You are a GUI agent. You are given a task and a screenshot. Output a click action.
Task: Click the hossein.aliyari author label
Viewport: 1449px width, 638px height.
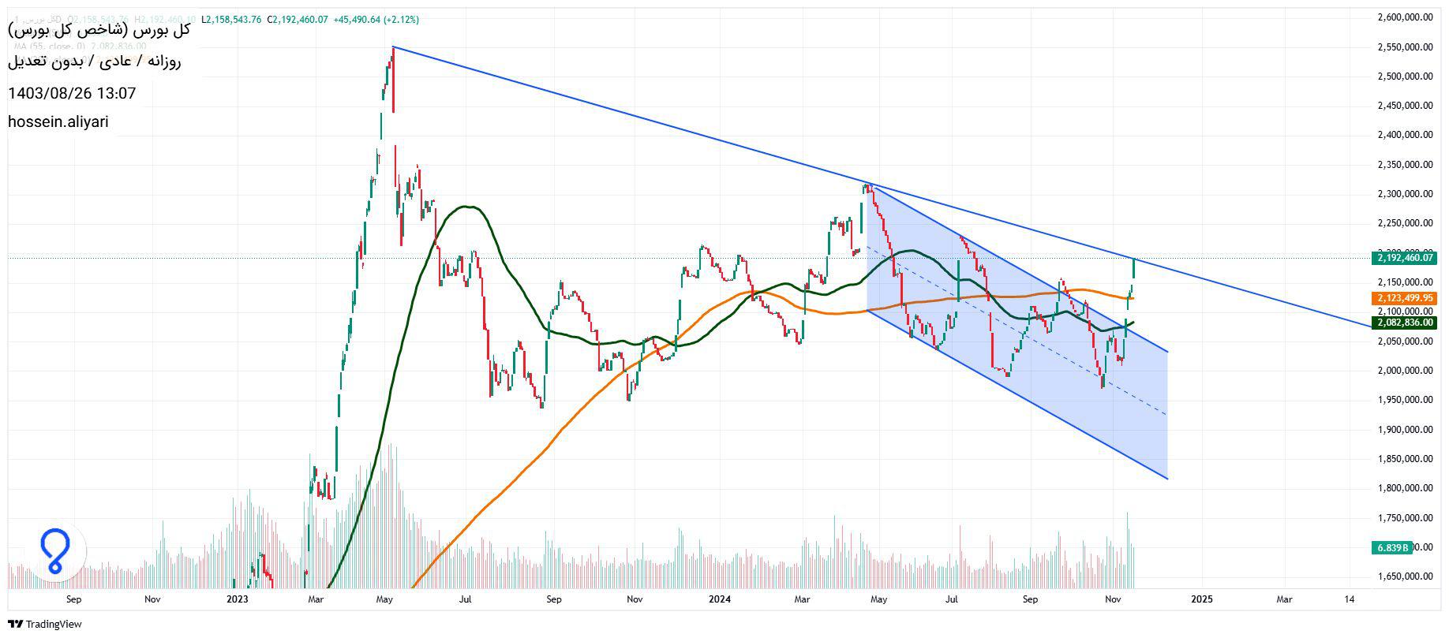point(58,122)
